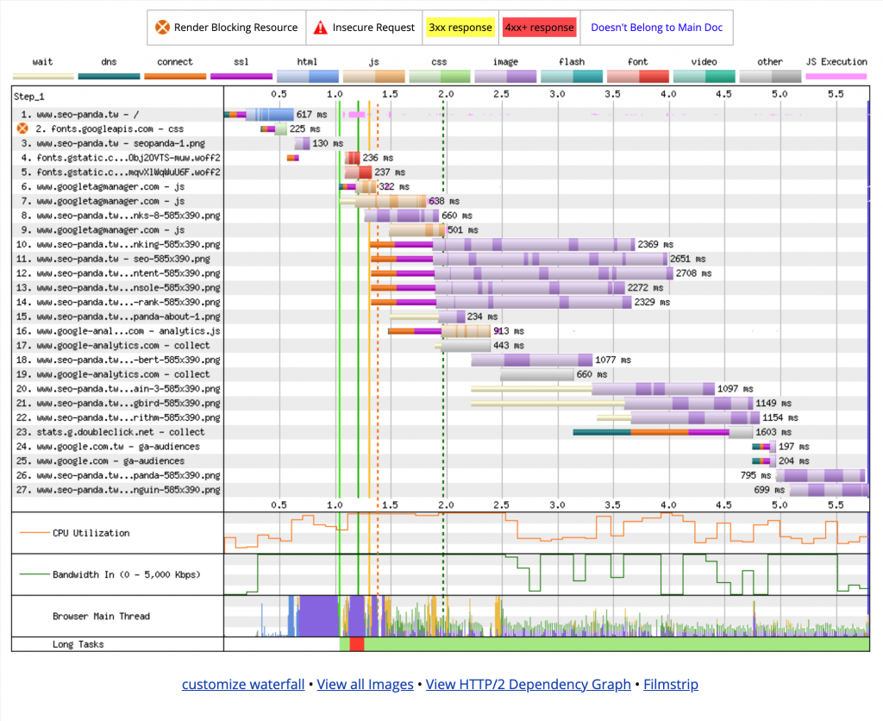Click the other legend color bar
Image resolution: width=883 pixels, height=721 pixels.
(770, 76)
